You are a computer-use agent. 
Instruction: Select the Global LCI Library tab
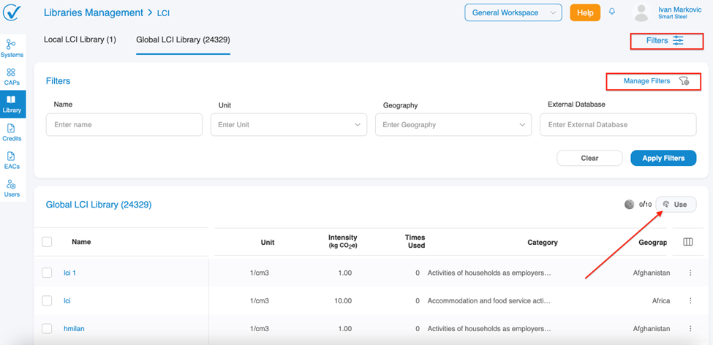point(183,39)
